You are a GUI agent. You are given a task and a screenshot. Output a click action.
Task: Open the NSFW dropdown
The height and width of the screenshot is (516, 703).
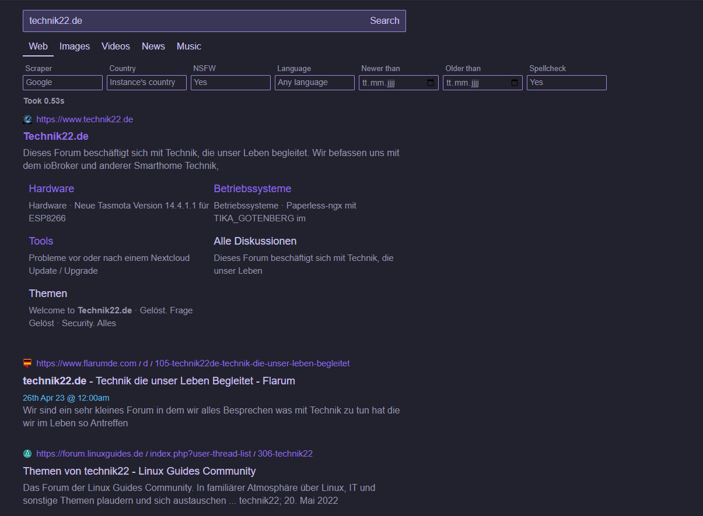(231, 83)
